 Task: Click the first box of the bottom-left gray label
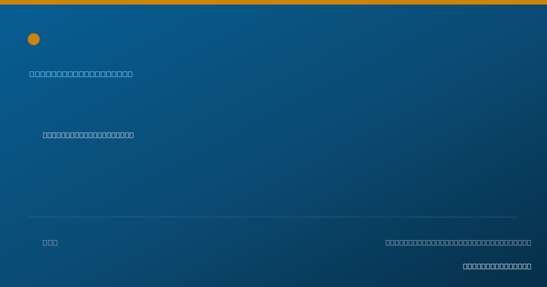(45, 242)
